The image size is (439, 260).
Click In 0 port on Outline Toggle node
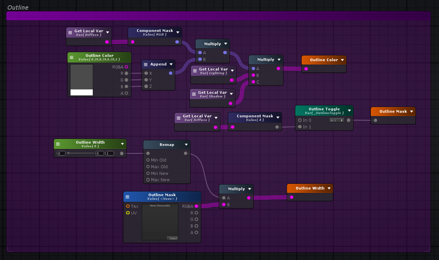click(300, 120)
